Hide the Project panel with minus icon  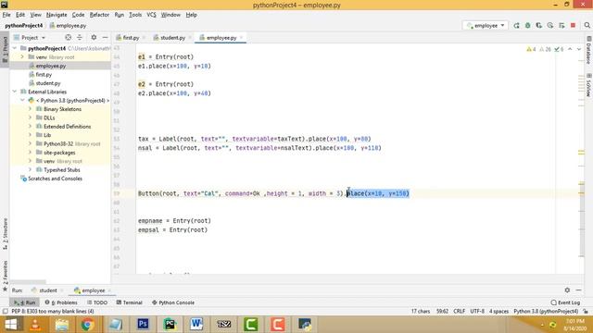tap(105, 37)
